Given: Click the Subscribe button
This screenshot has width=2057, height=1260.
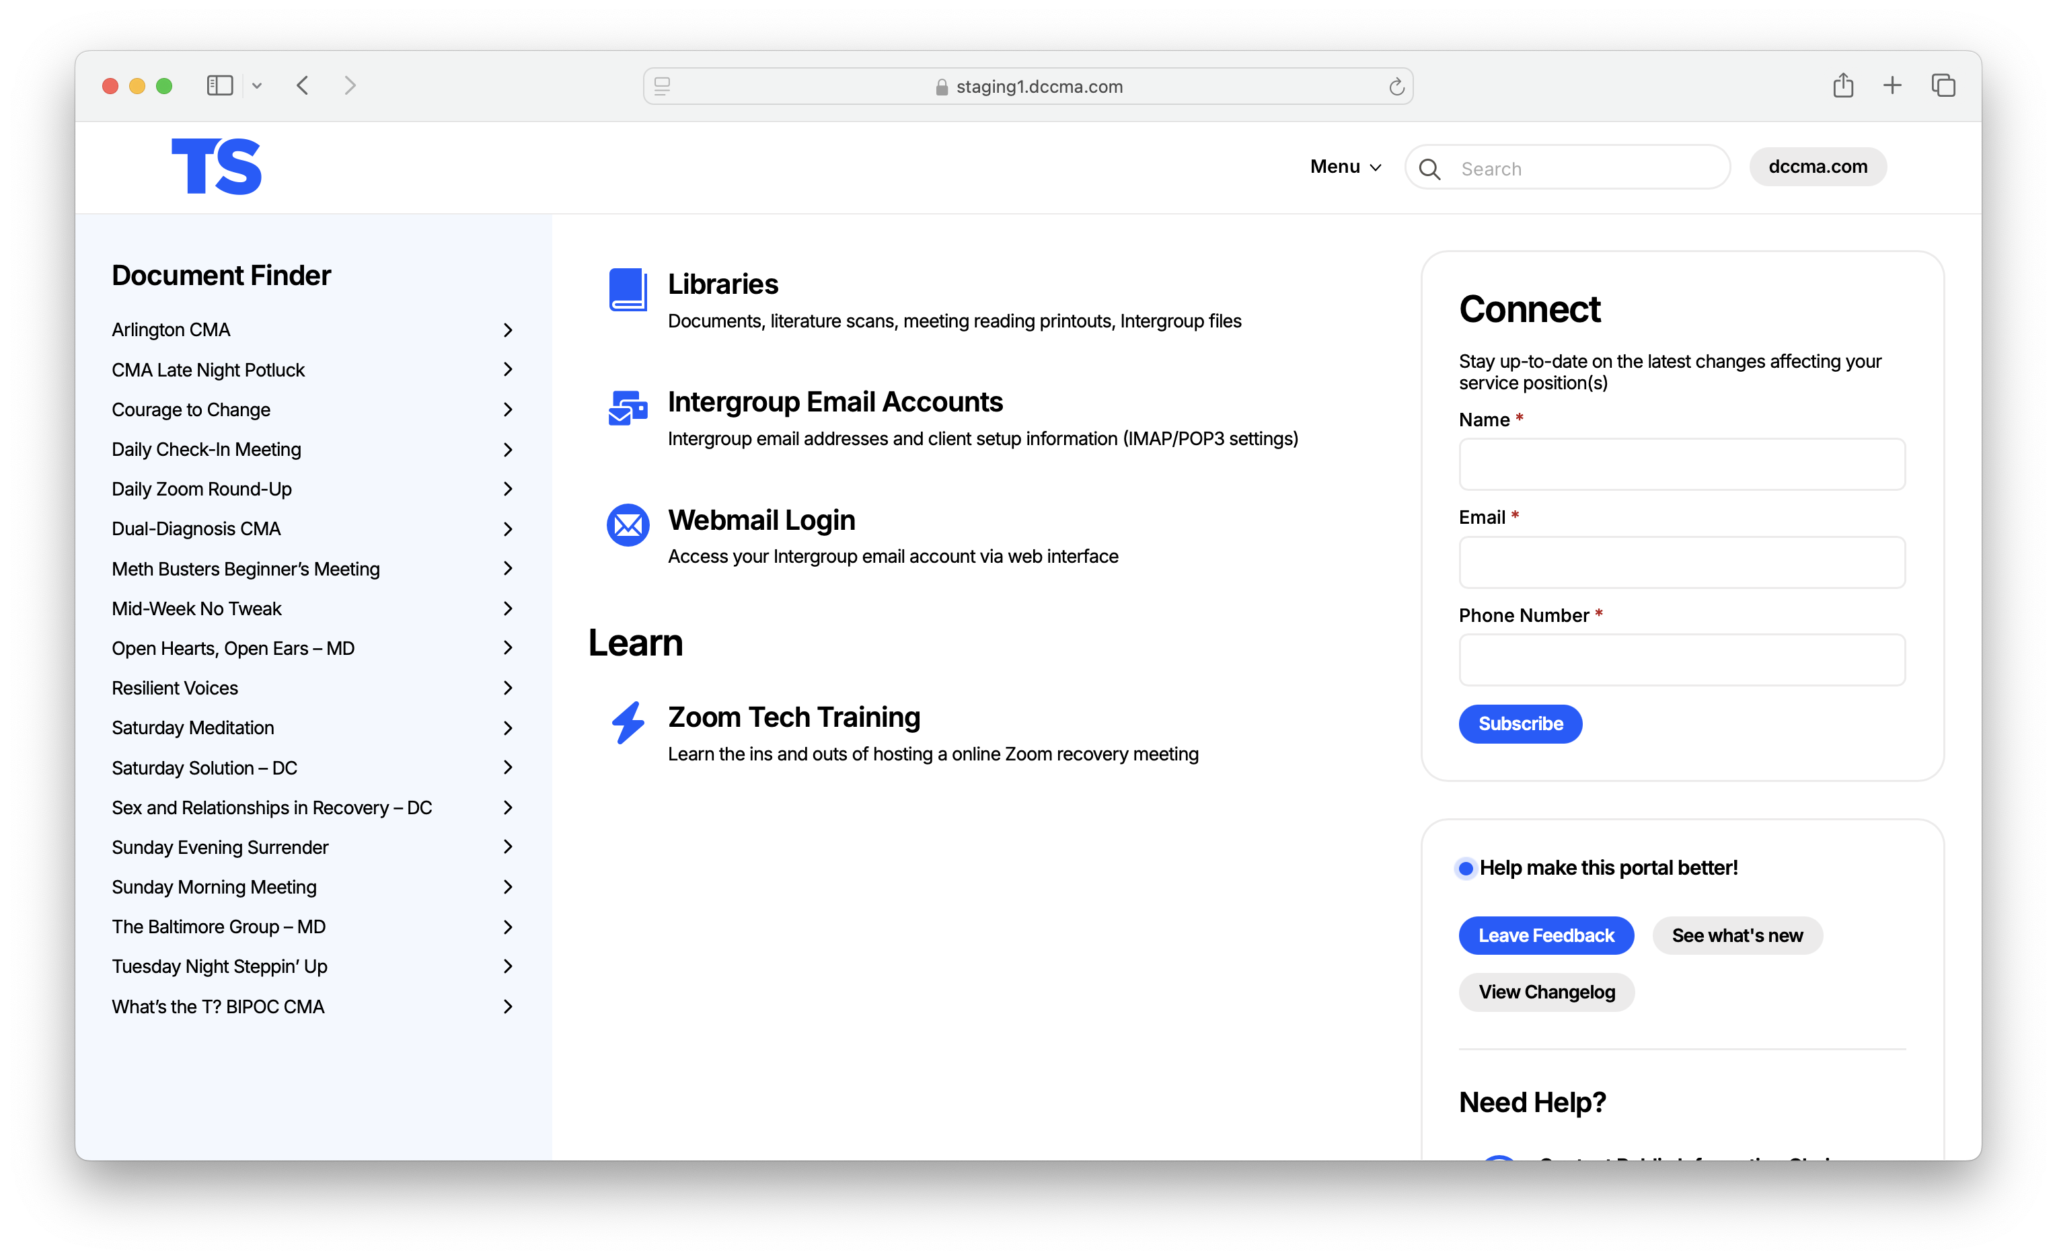Looking at the screenshot, I should tap(1520, 723).
